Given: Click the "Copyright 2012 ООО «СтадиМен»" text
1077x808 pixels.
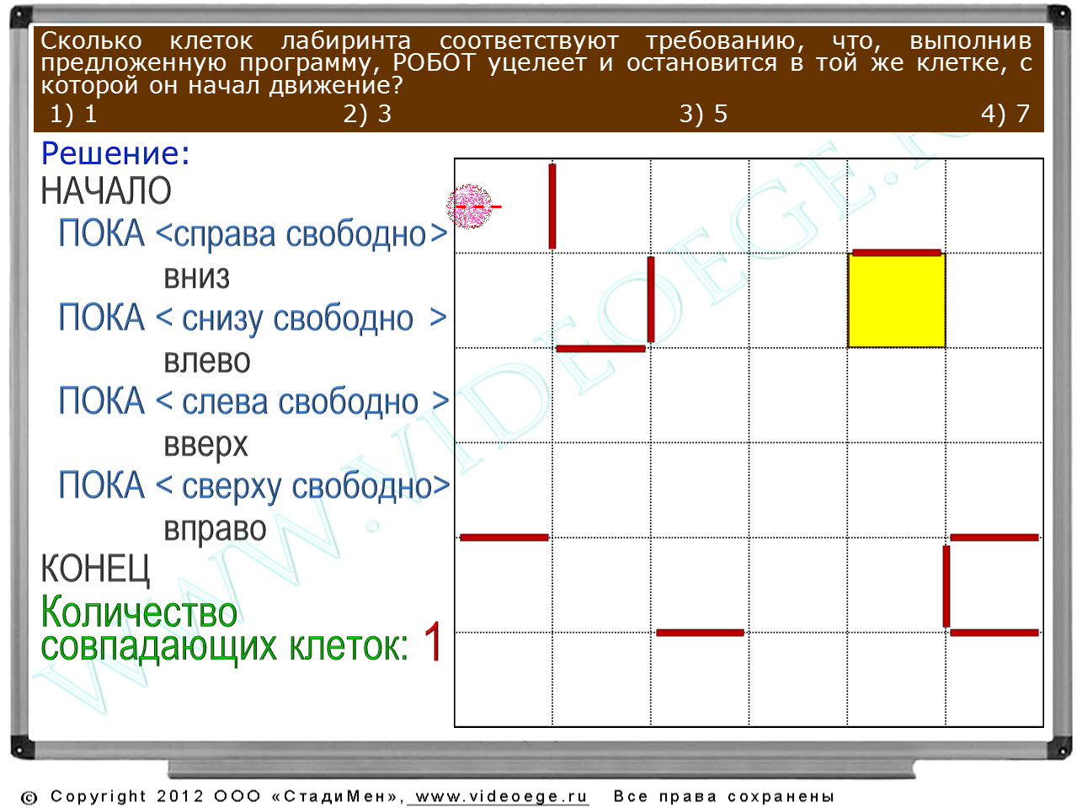Looking at the screenshot, I should (x=227, y=796).
